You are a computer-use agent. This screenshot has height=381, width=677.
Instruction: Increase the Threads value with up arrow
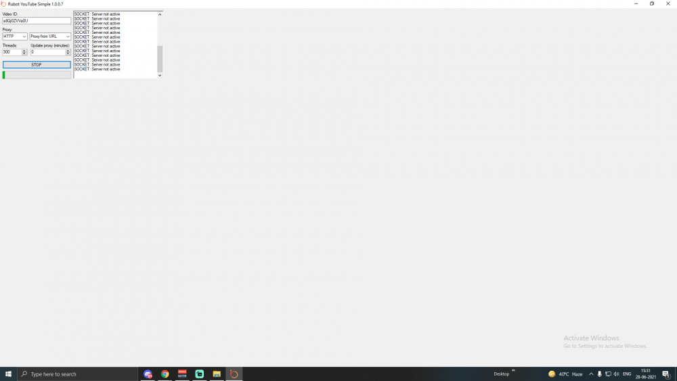click(24, 50)
